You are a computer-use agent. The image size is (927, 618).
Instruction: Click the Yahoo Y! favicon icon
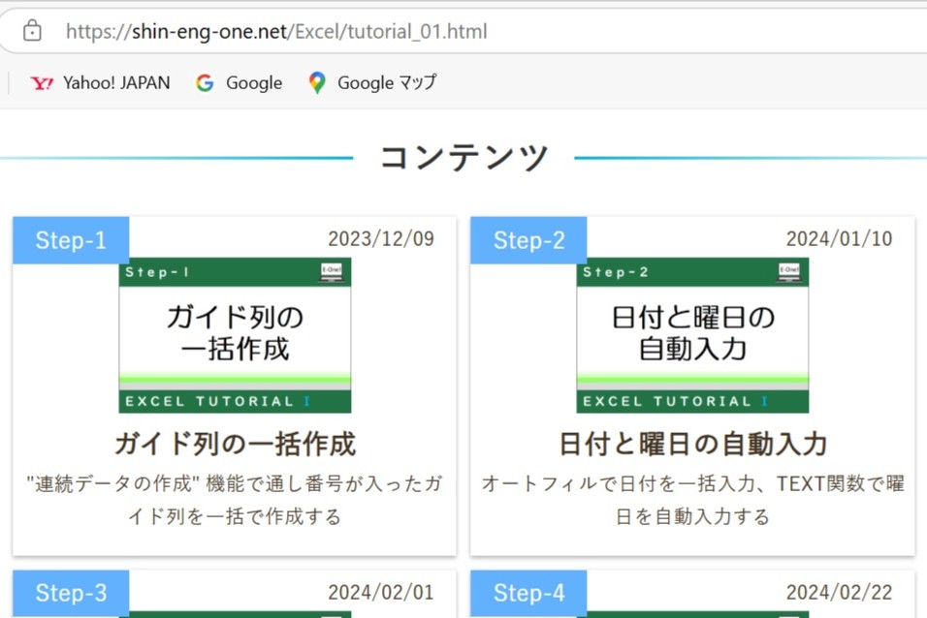pyautogui.click(x=42, y=83)
